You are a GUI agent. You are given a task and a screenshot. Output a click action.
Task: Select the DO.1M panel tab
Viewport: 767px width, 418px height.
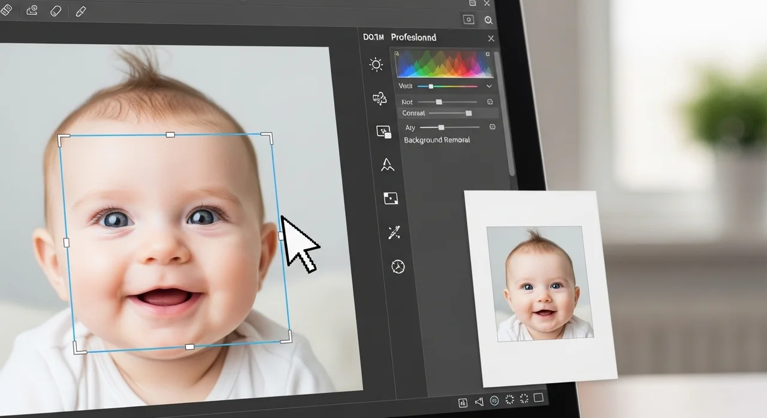pos(373,37)
